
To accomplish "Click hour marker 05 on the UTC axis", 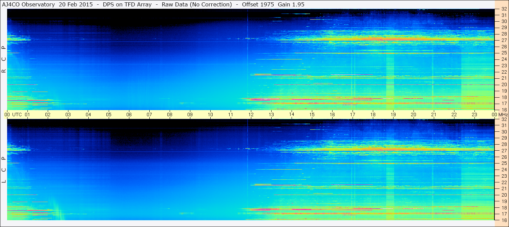I will coord(109,115).
